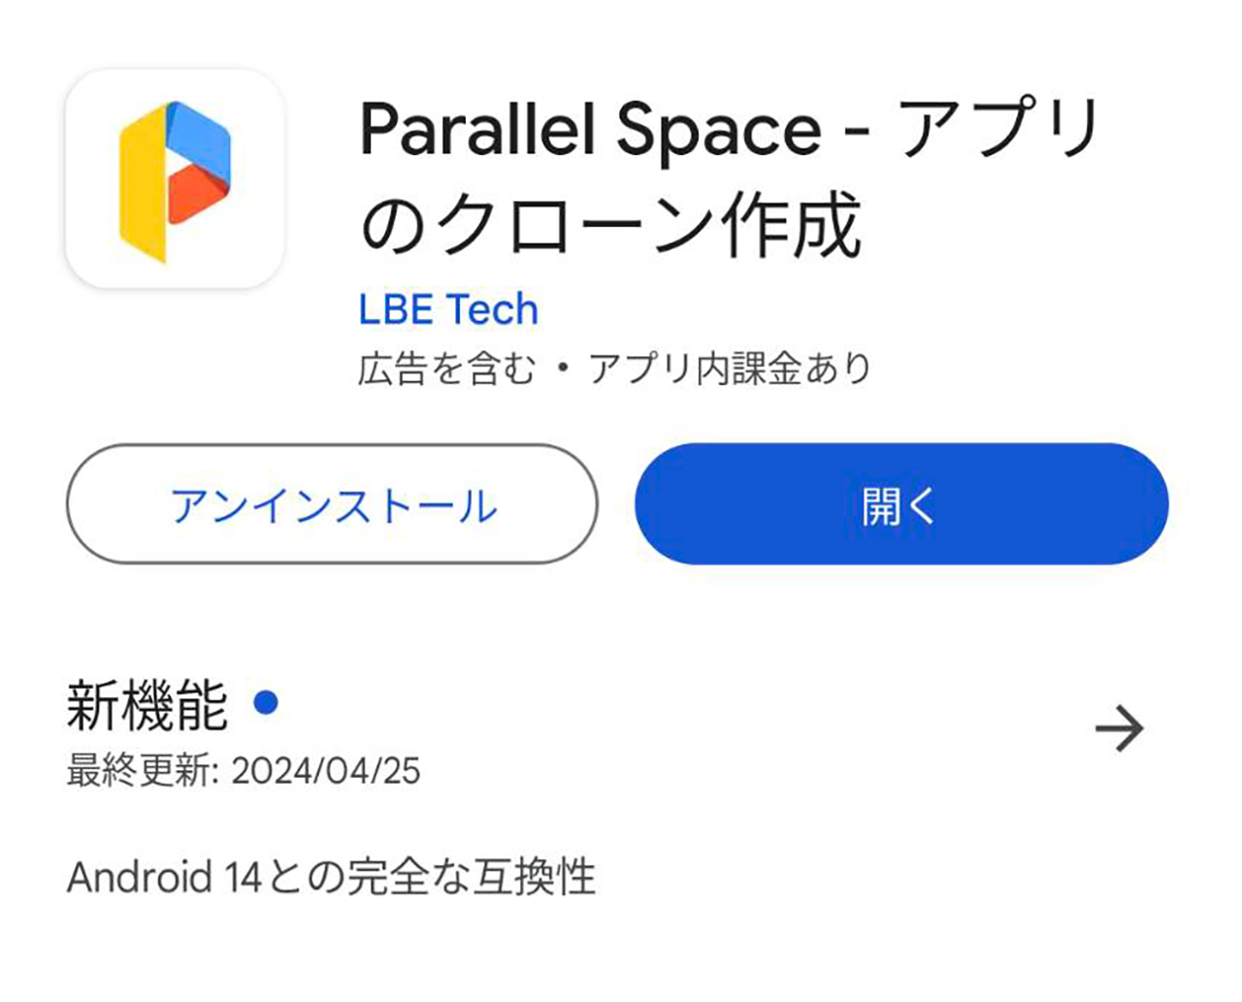Click the right arrow beside 新機能
Screen dimensions: 1242x1002
tap(1119, 728)
